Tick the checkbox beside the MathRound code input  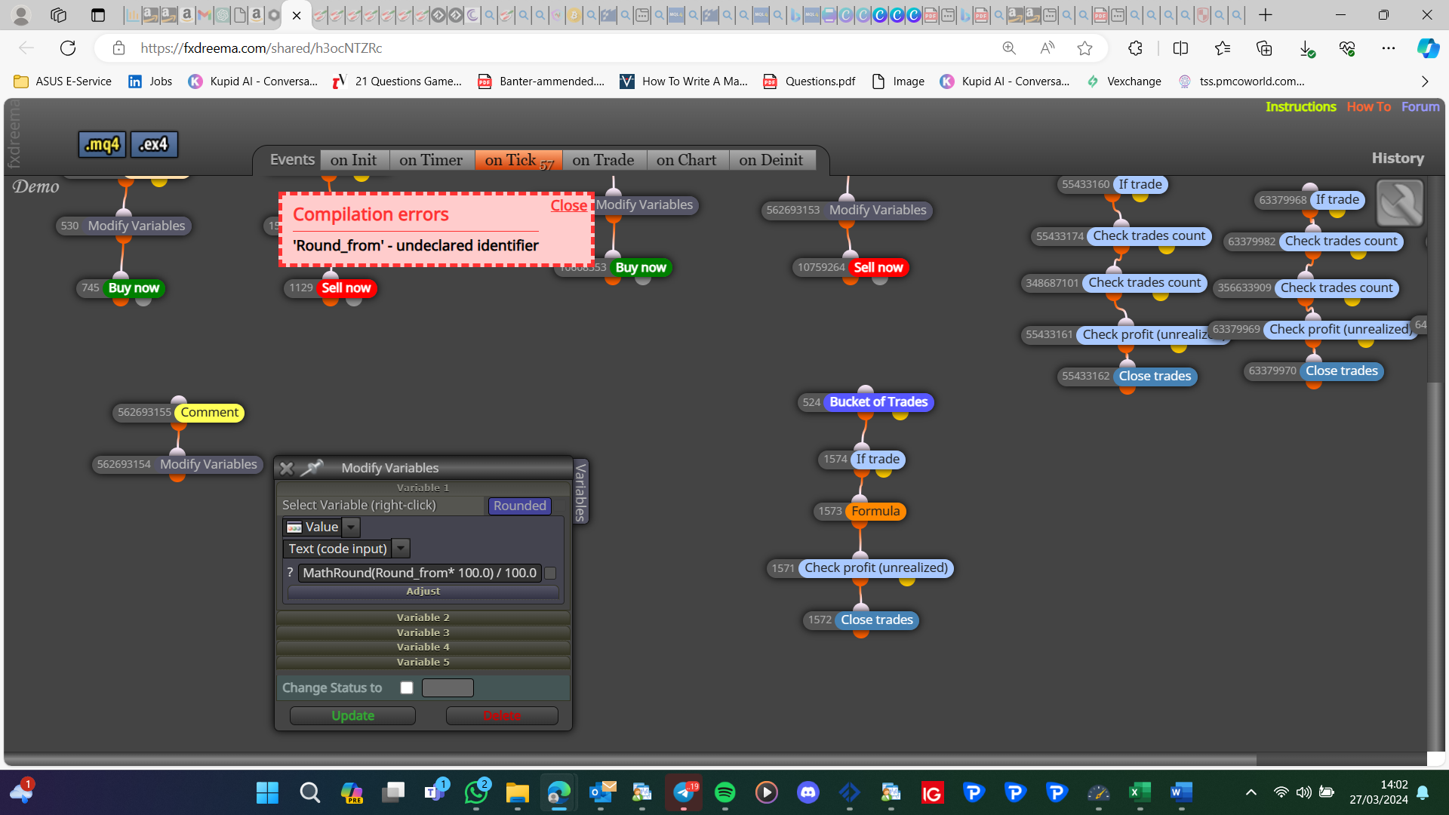coord(550,574)
